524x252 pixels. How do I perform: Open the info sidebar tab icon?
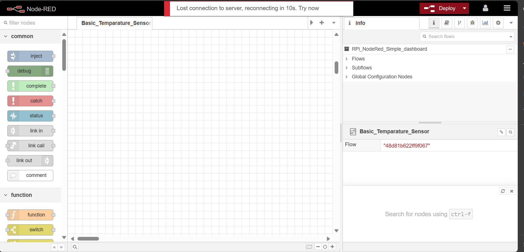pos(434,23)
